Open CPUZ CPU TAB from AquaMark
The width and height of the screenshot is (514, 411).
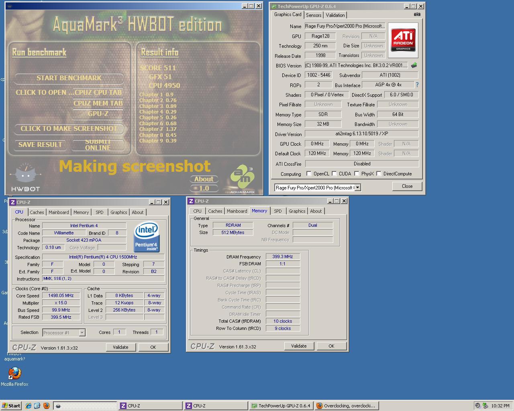pyautogui.click(x=98, y=92)
